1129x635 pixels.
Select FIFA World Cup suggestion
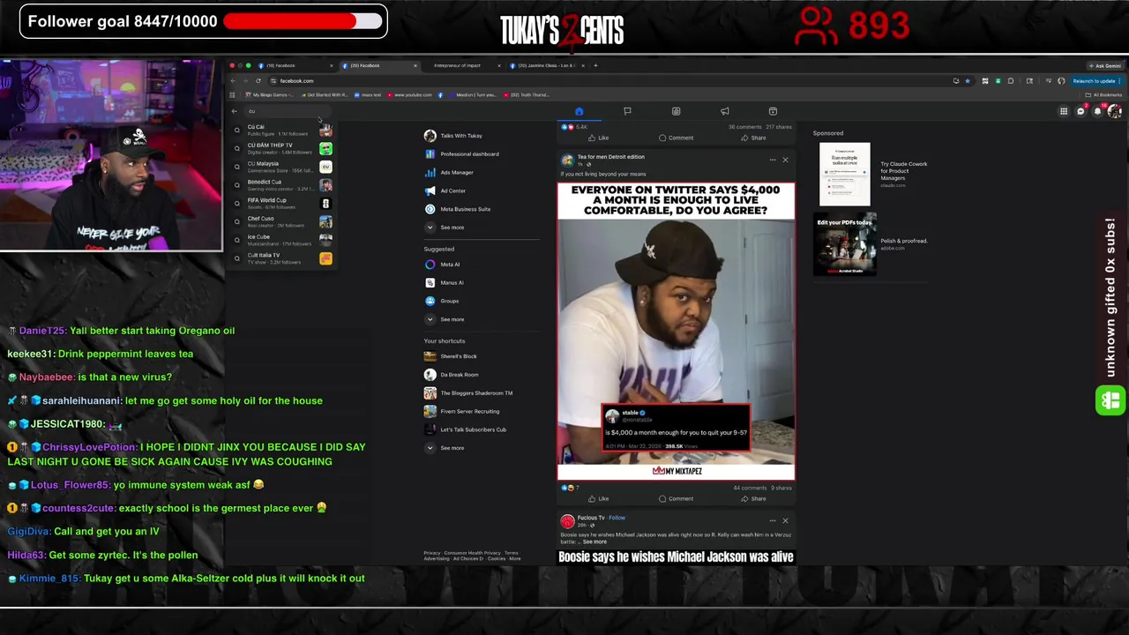point(282,204)
